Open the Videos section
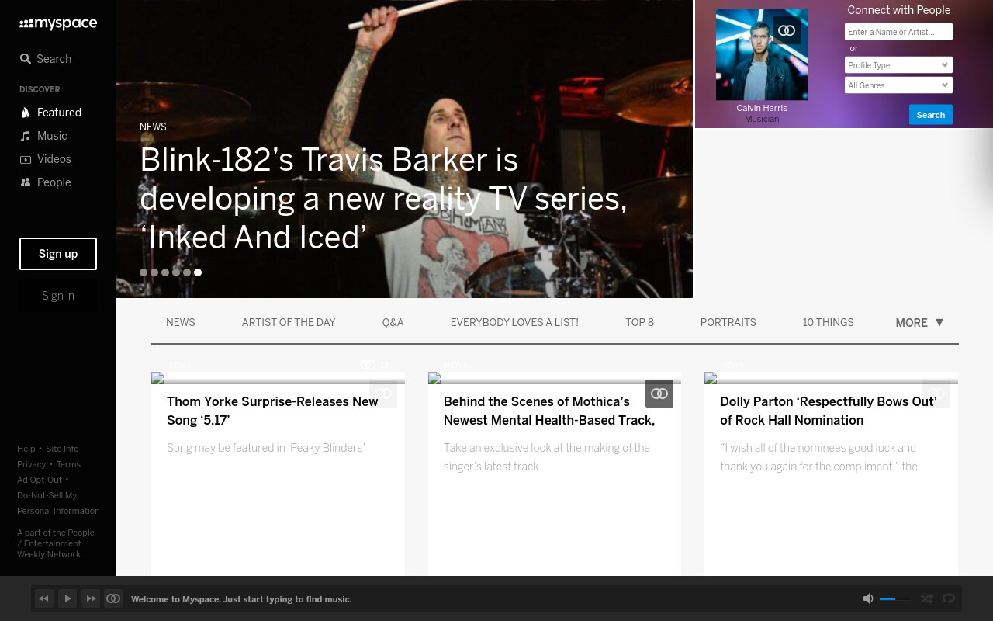 [45, 159]
